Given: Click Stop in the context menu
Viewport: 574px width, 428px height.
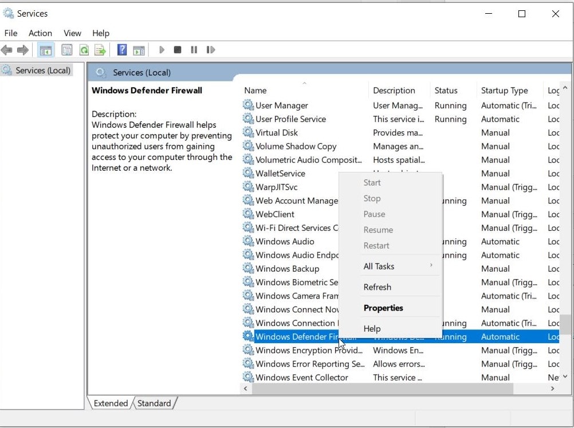Looking at the screenshot, I should pos(372,198).
